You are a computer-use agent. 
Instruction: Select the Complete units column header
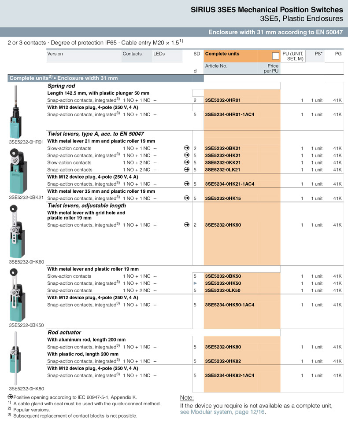point(222,54)
